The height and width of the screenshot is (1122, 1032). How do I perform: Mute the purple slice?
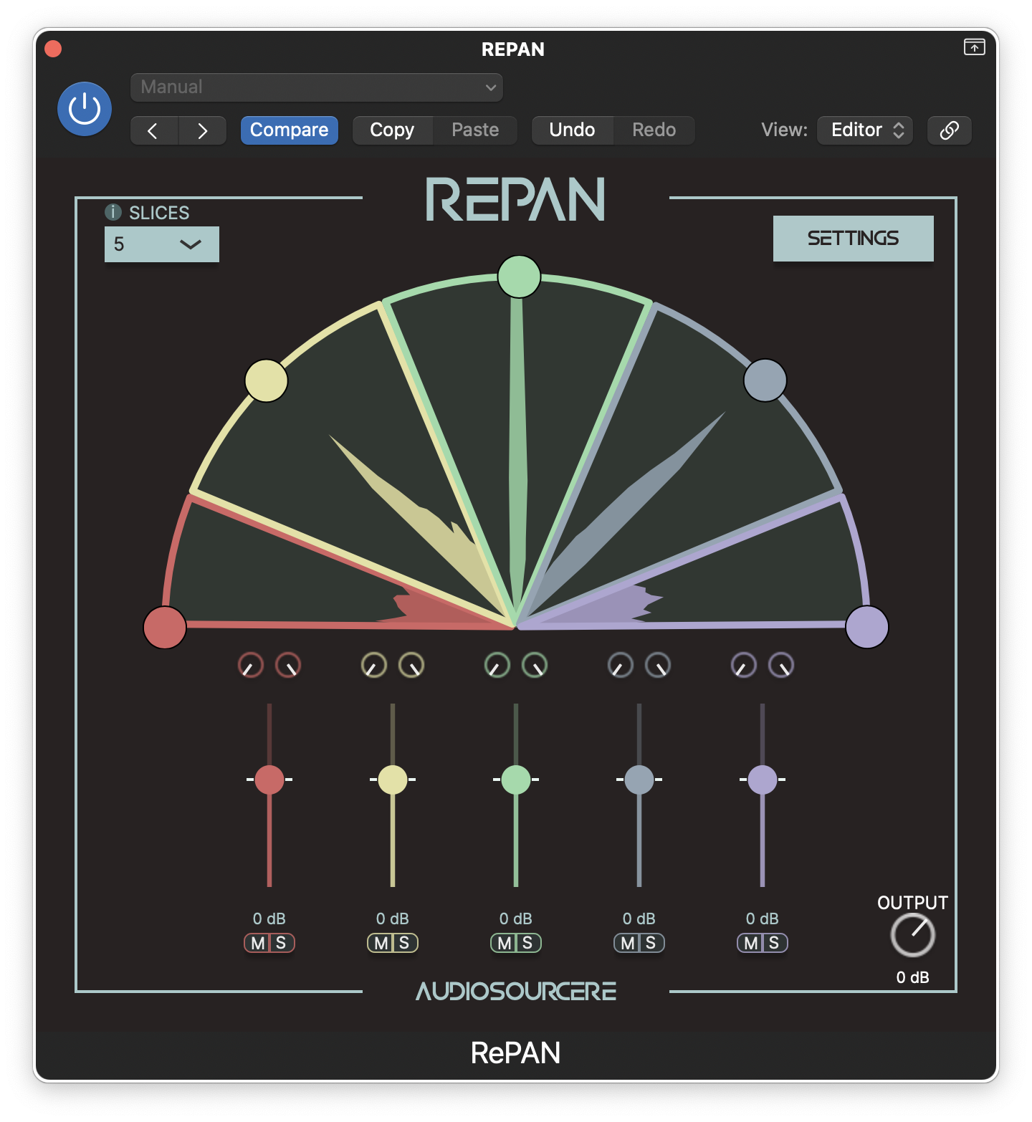pyautogui.click(x=751, y=944)
